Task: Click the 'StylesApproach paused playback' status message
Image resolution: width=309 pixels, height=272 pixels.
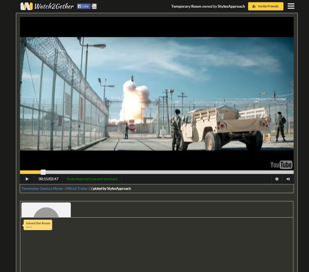Action: pyautogui.click(x=92, y=179)
